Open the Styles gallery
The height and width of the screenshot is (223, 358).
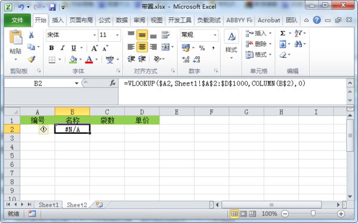(232, 45)
